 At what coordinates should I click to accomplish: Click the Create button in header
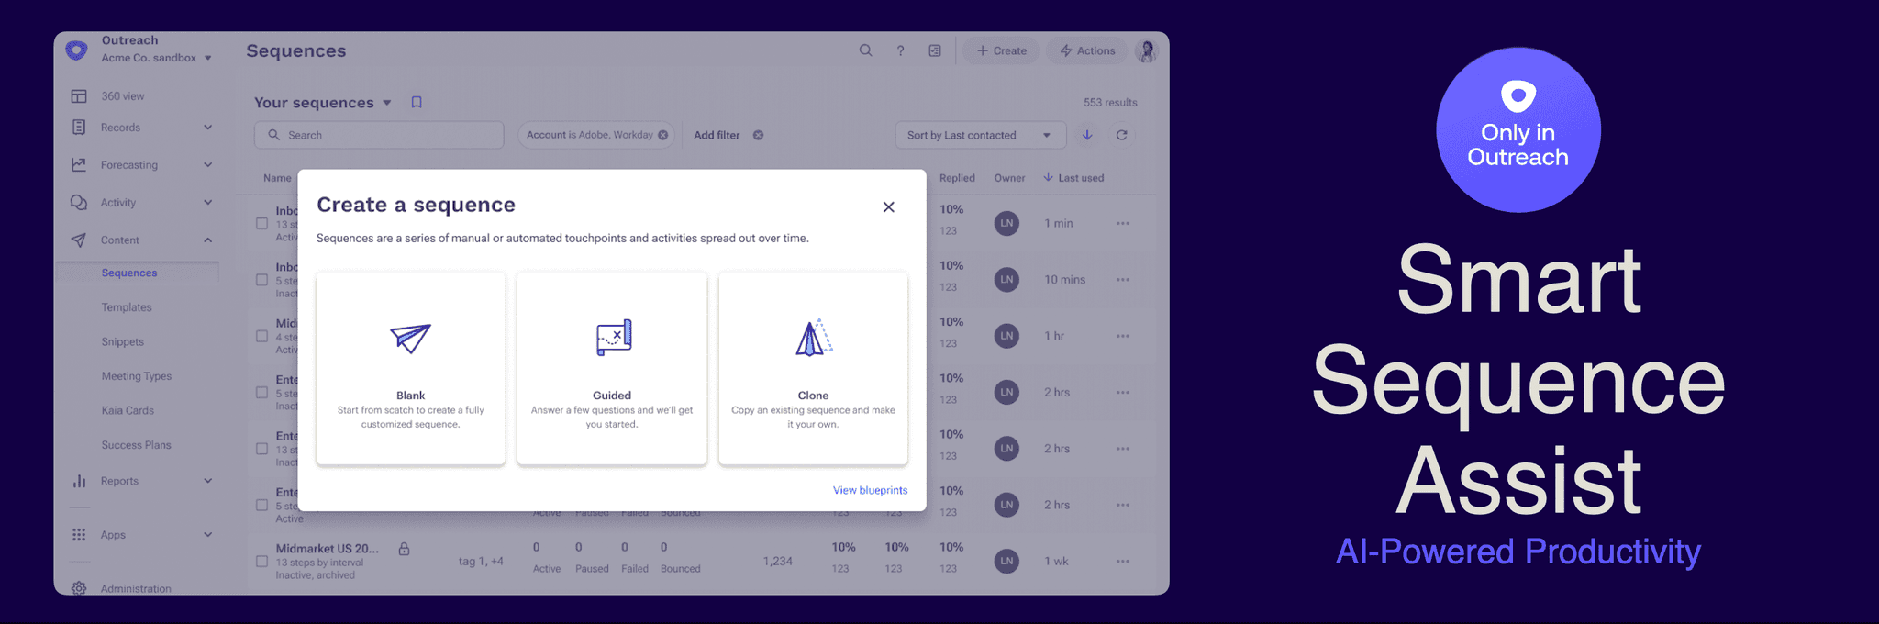click(1001, 50)
